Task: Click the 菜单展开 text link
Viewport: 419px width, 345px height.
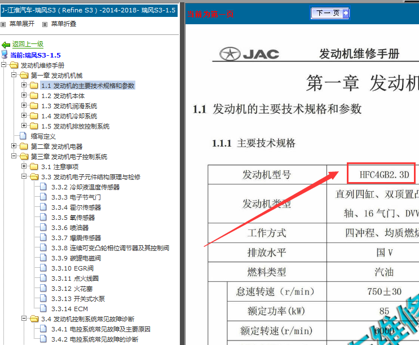Action: 22,24
